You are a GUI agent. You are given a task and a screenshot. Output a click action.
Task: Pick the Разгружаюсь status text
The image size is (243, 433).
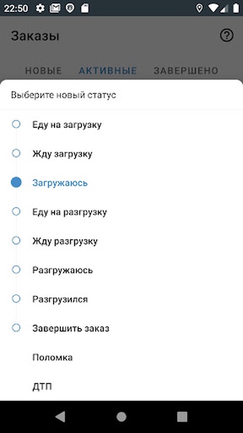coord(63,270)
